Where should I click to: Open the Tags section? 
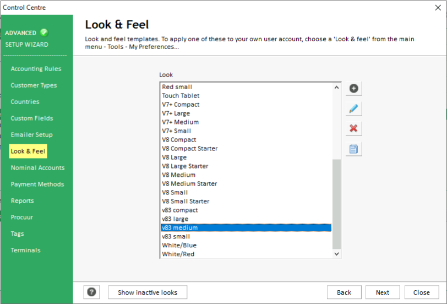[18, 234]
